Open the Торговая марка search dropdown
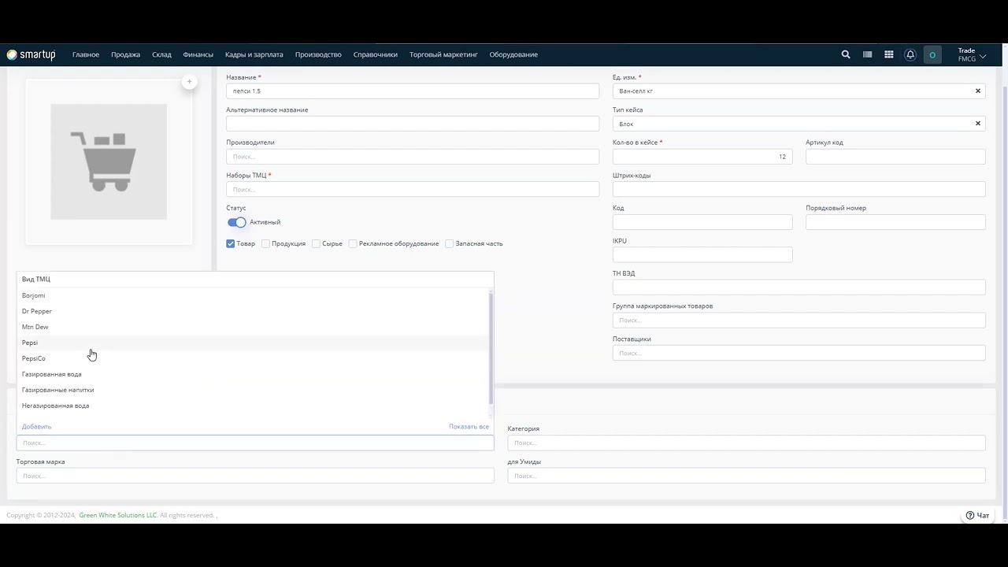Image resolution: width=1008 pixels, height=567 pixels. point(255,476)
